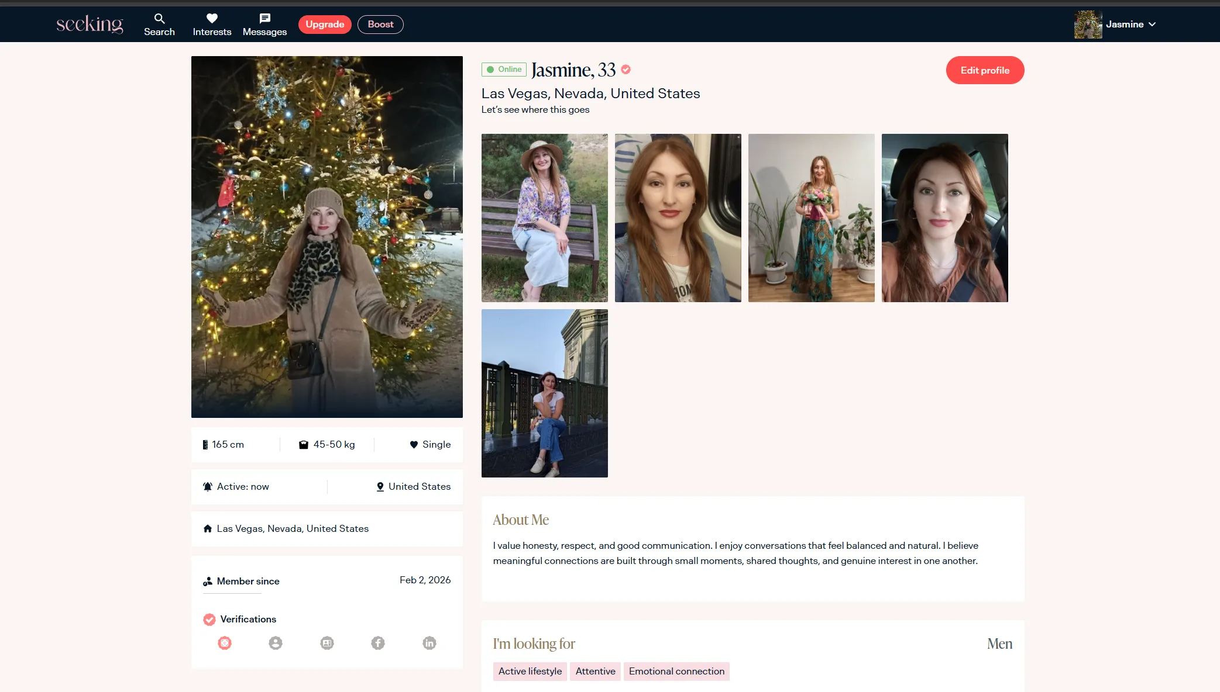Open the photo with hat on bench

[x=544, y=217]
